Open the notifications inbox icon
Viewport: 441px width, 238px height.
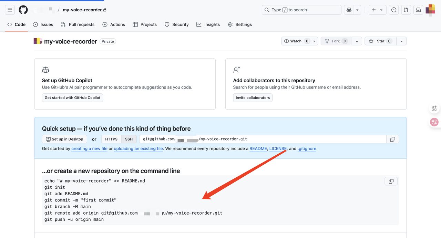(x=418, y=10)
